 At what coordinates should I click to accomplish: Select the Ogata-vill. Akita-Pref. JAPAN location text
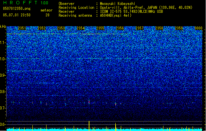click(x=146, y=8)
